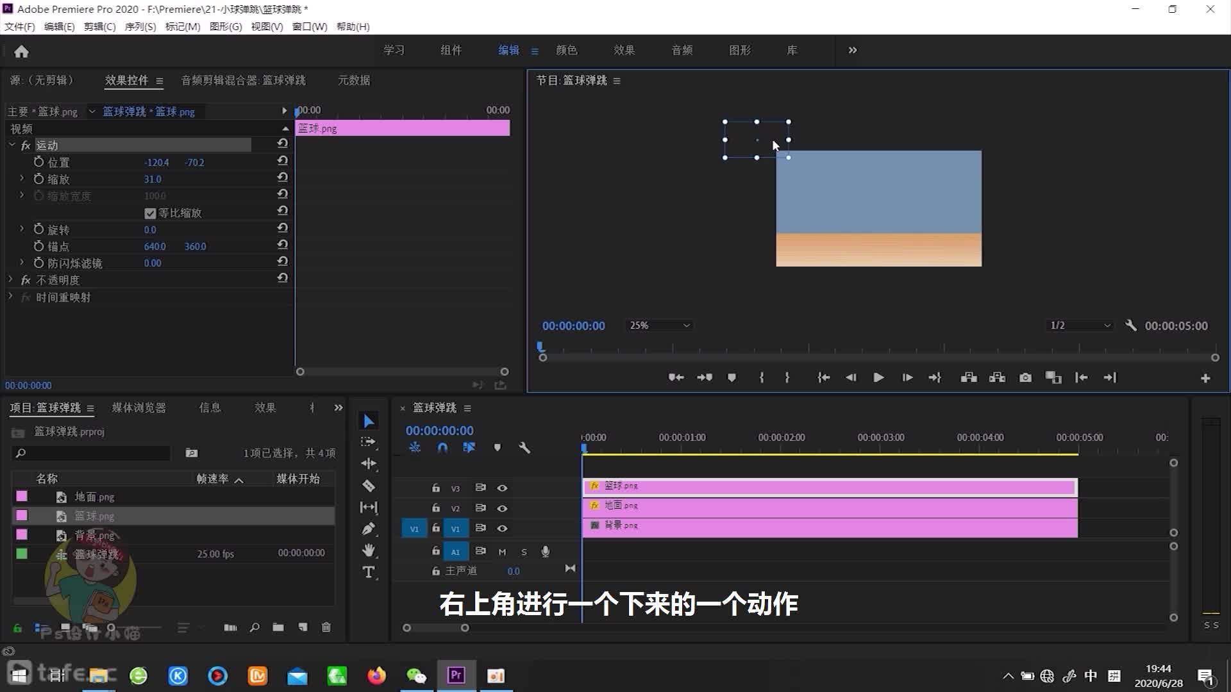Viewport: 1231px width, 692px height.
Task: Show more workspaces with double chevron
Action: (x=852, y=50)
